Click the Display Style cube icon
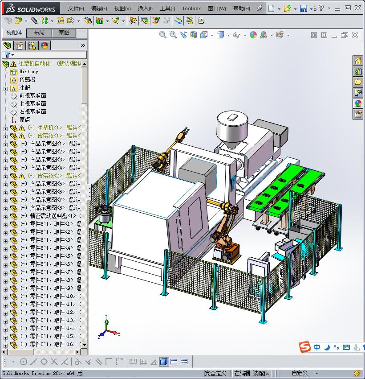This screenshot has width=365, height=379. [220, 35]
